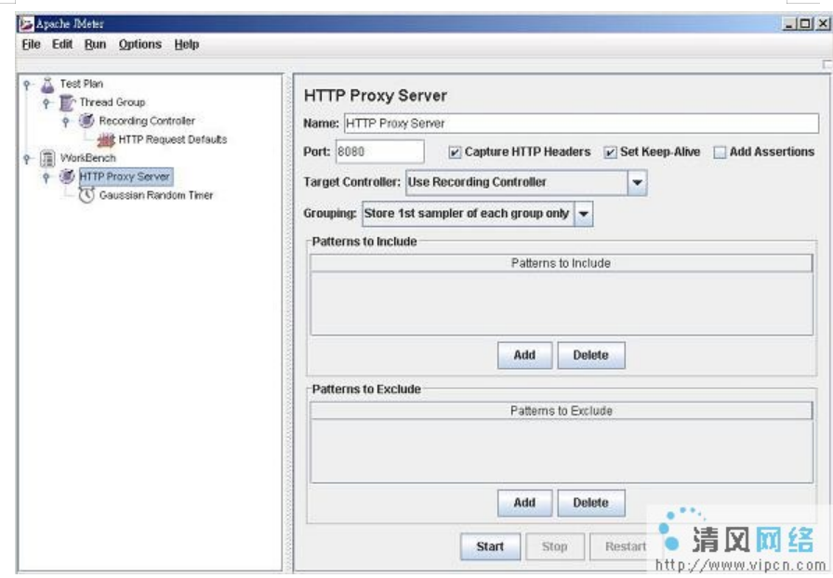This screenshot has height=578, width=833.
Task: Click Add under Patterns to Exclude
Action: [x=524, y=503]
